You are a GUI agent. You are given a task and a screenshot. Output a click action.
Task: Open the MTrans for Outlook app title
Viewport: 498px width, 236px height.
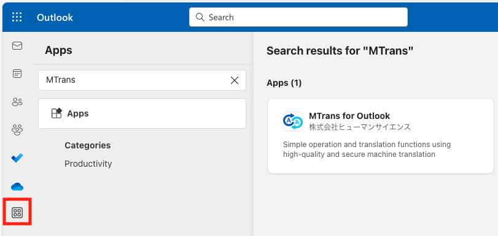pos(349,116)
